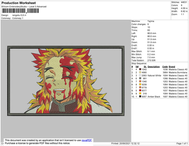189x146 pixels.
Task: Click the Production Worksheet heading
Action: 19,3
